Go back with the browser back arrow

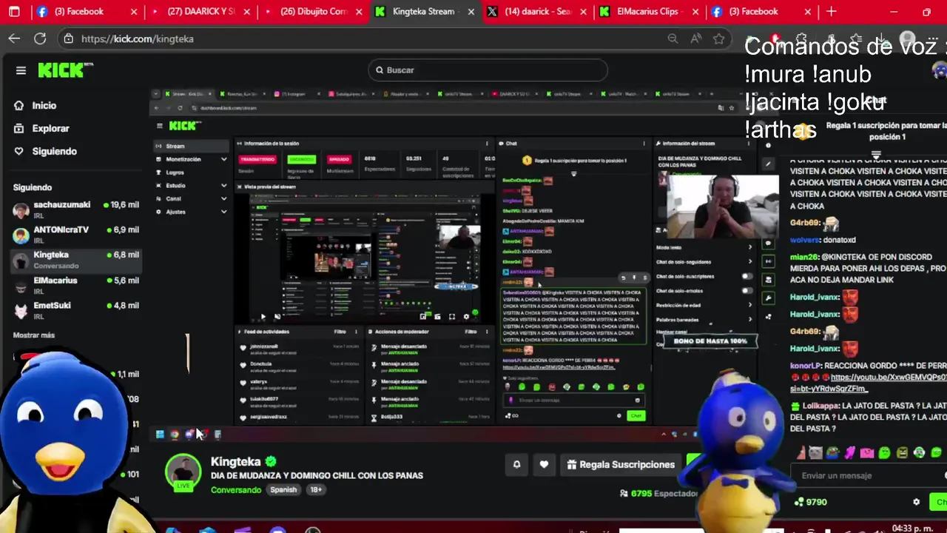(x=15, y=38)
